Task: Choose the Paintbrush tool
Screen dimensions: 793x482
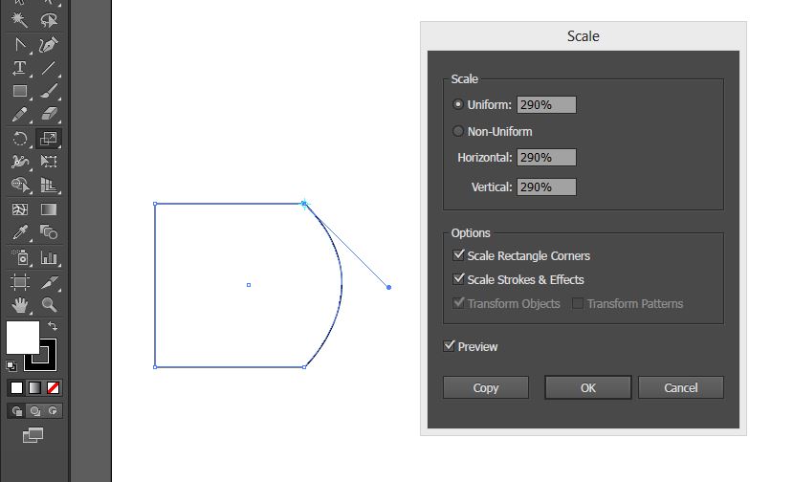Action: click(x=49, y=91)
